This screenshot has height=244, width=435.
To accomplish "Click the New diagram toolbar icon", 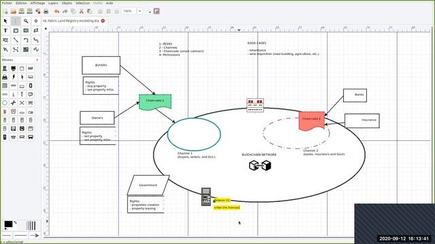I will (x=5, y=12).
